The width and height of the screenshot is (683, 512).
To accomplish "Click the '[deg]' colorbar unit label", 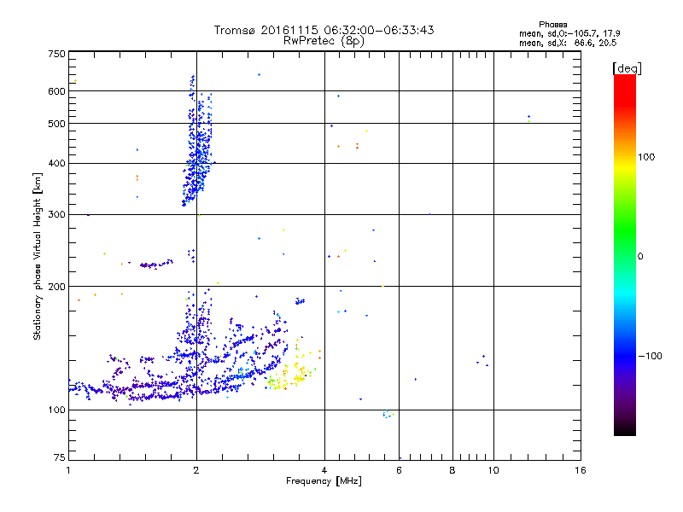I will click(627, 68).
